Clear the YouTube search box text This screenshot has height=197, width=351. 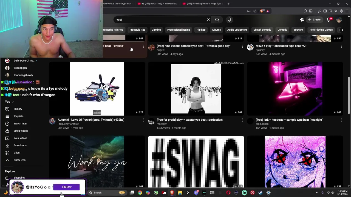pos(208,20)
